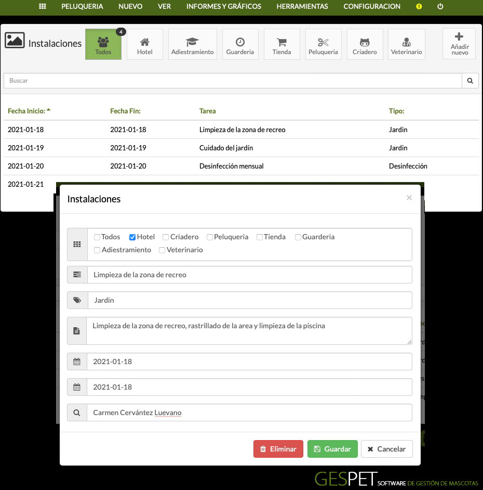The width and height of the screenshot is (483, 490).
Task: Click calendar icon of start date field
Action: tap(77, 362)
